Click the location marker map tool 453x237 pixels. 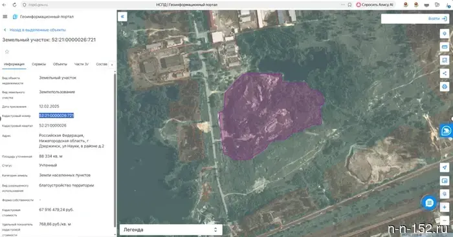(445, 34)
